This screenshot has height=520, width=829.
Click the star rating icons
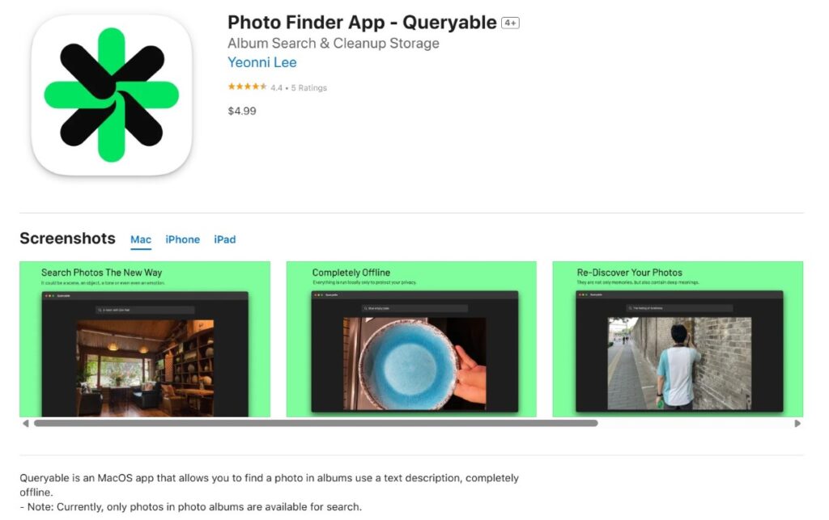[247, 87]
